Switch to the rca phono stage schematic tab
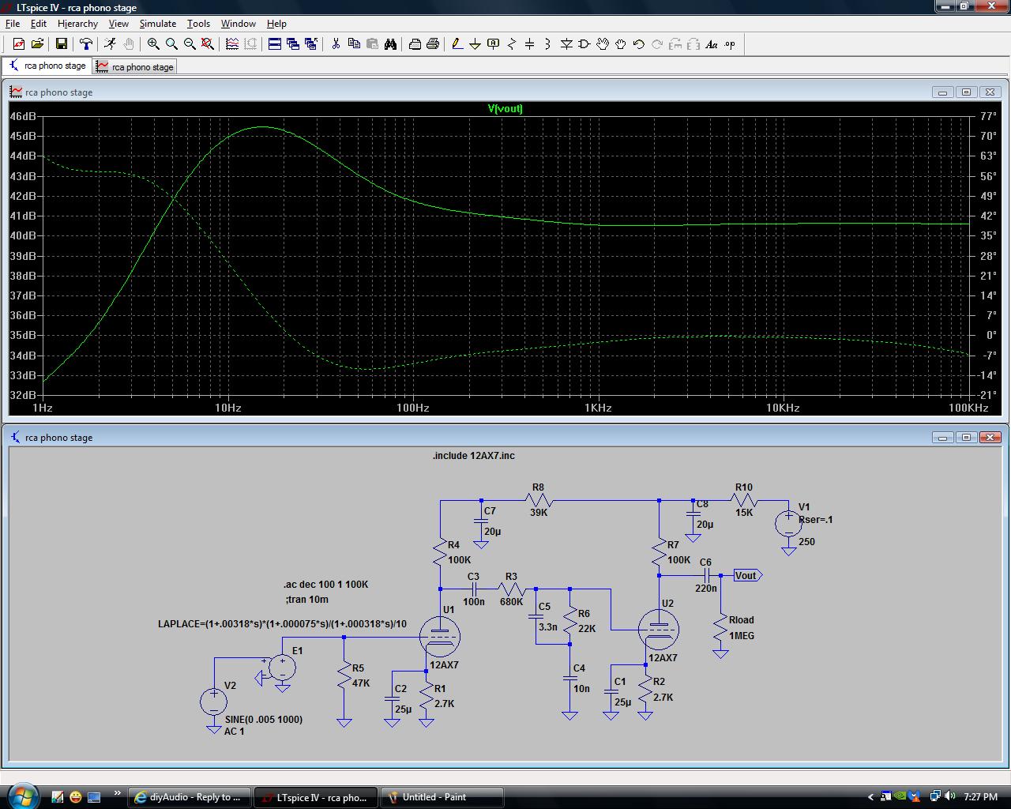 click(x=47, y=66)
